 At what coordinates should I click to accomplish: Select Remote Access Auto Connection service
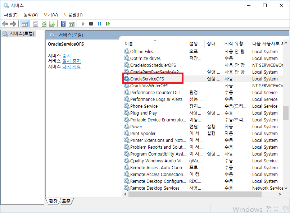coord(203,168)
